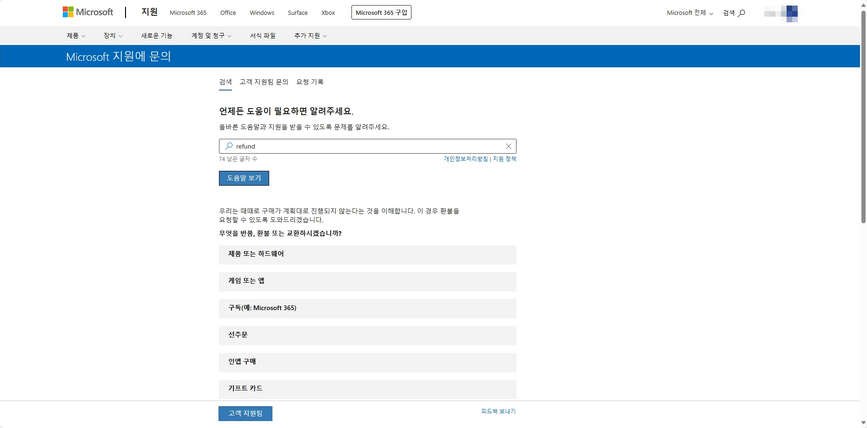Screen dimensions: 867x428
Task: Go to Xbox in top navigation
Action: click(x=328, y=13)
